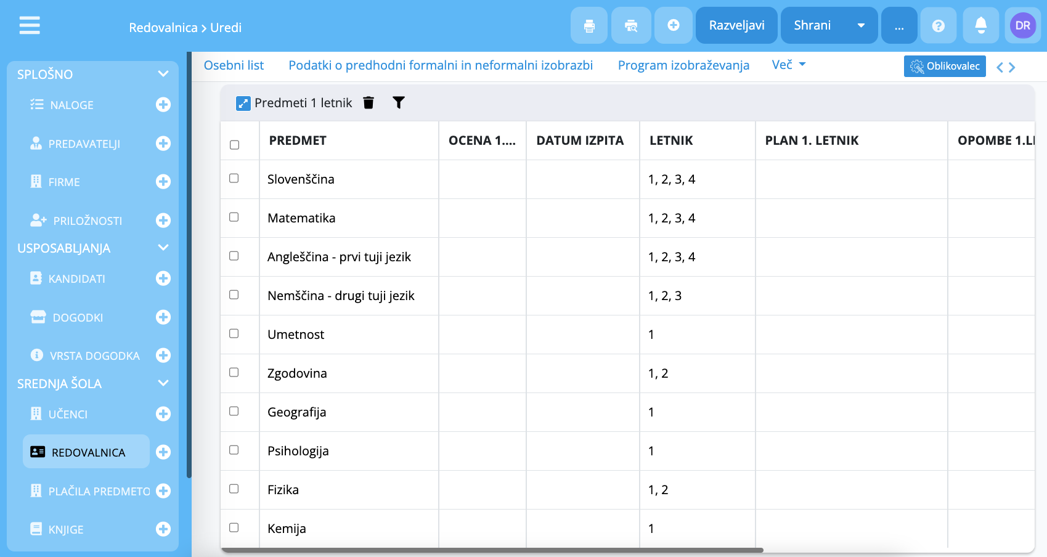Open the filter funnel for Predmeti
Viewport: 1047px width, 557px height.
click(x=399, y=103)
